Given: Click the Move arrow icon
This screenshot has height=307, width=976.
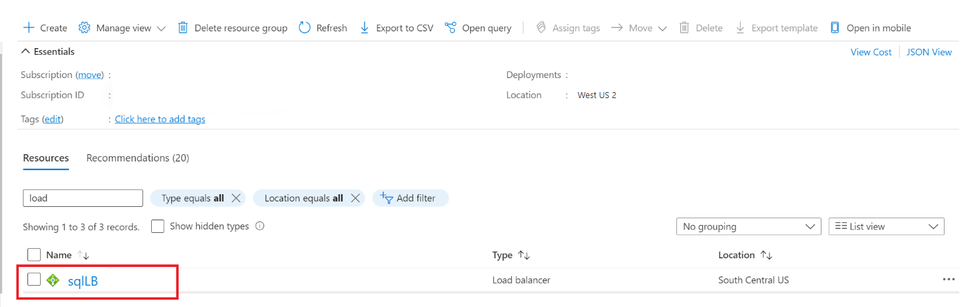Looking at the screenshot, I should click(x=617, y=27).
